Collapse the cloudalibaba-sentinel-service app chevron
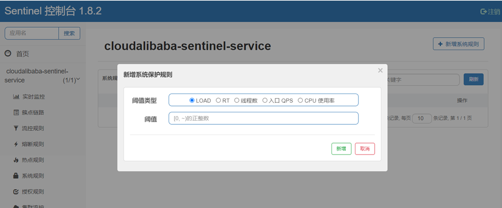 [78, 79]
